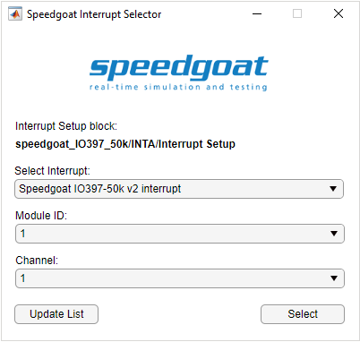Click the real-time simulation and testing tagline
This screenshot has height=342, width=360.
[178, 87]
